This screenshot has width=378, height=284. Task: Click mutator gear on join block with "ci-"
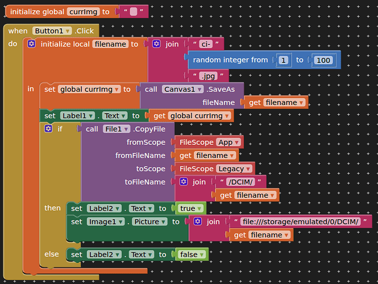156,44
